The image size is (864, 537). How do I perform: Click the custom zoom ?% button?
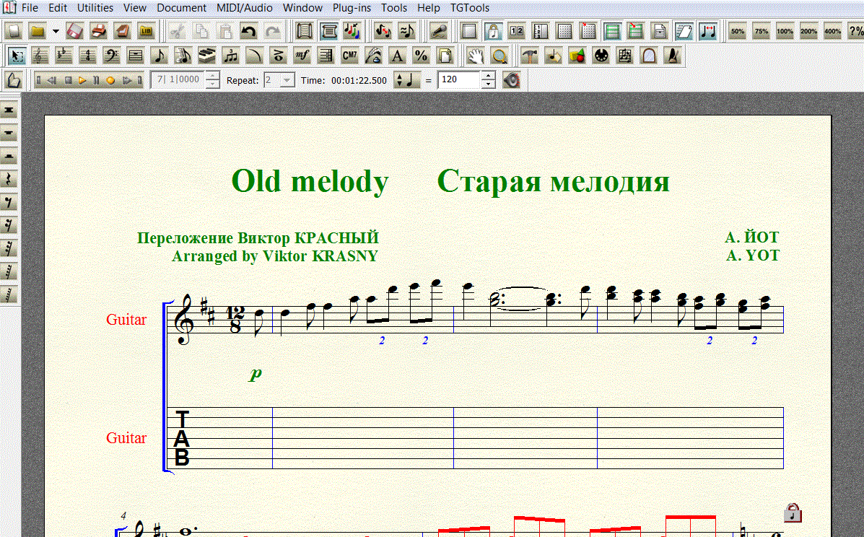coord(856,31)
